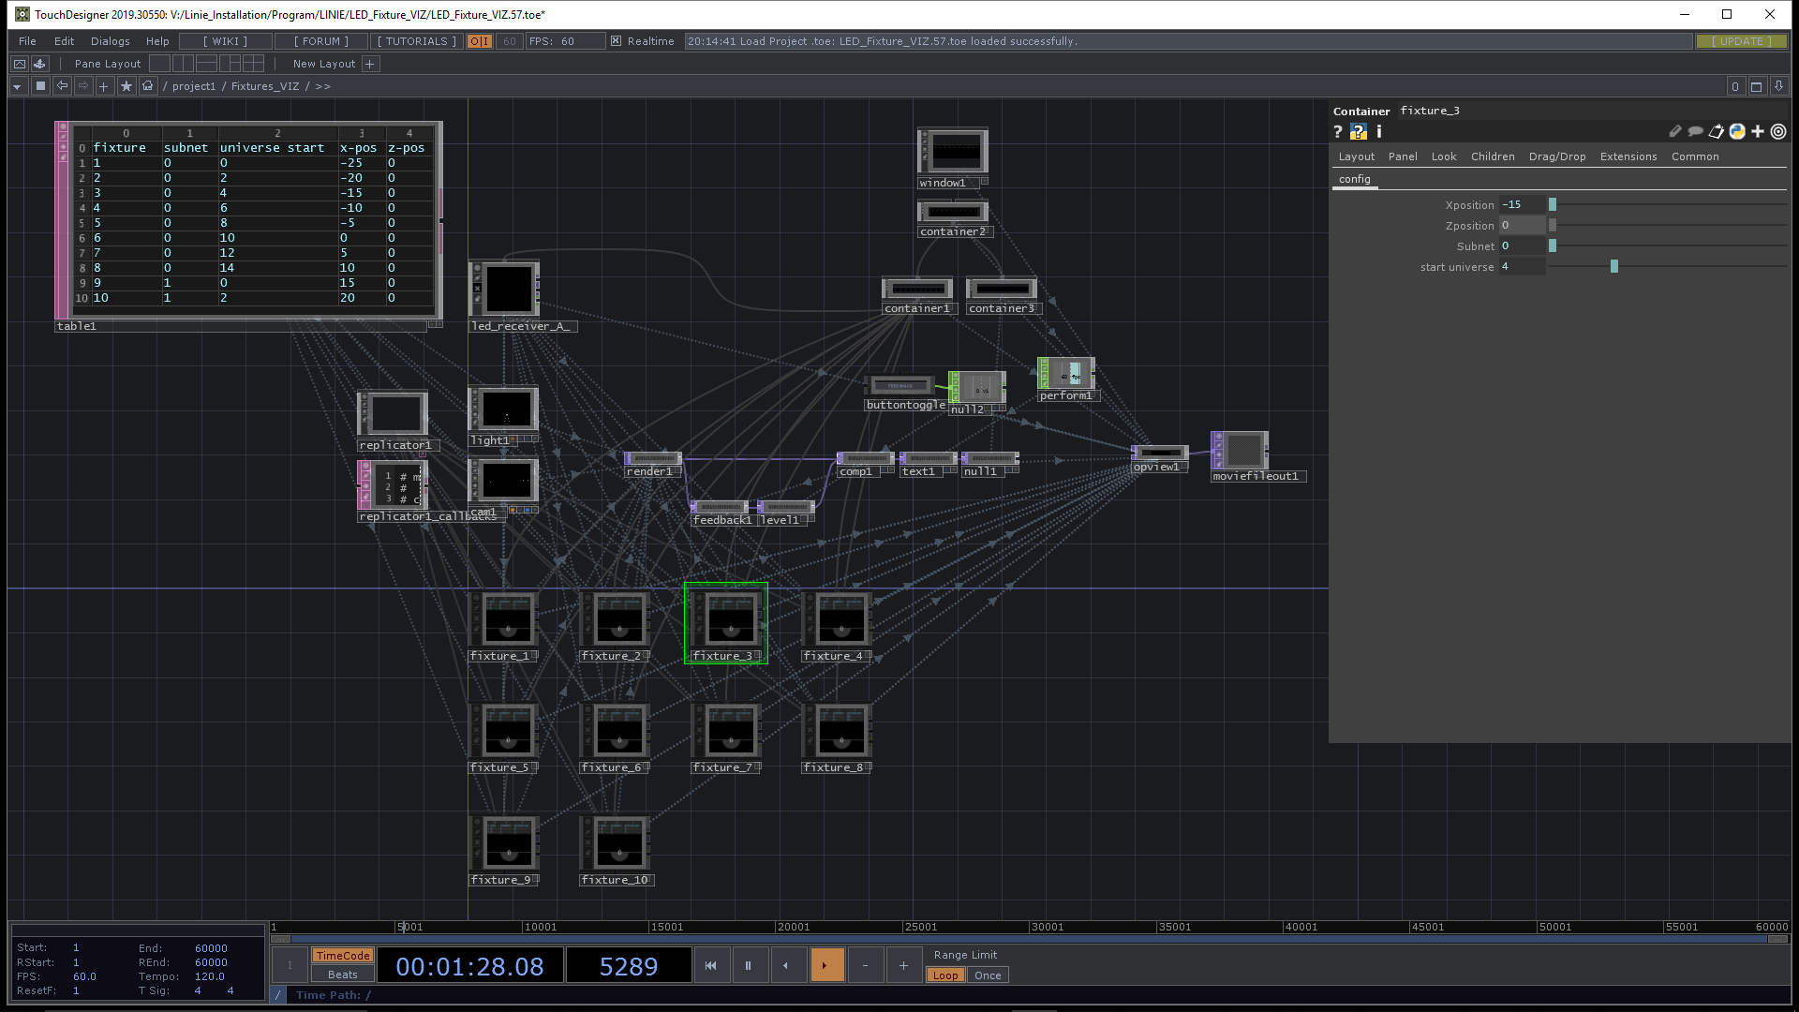
Task: Open the Python help icon for the operator
Action: point(1358,132)
